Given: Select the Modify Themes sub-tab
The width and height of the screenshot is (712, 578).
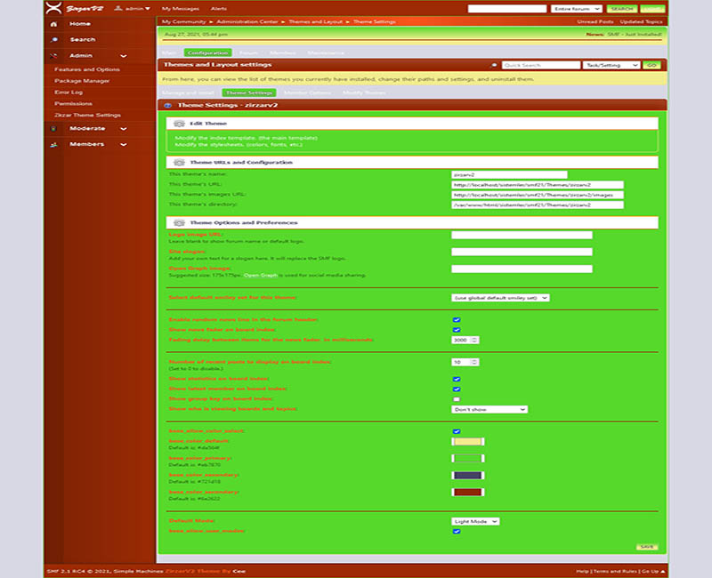Looking at the screenshot, I should pyautogui.click(x=364, y=92).
